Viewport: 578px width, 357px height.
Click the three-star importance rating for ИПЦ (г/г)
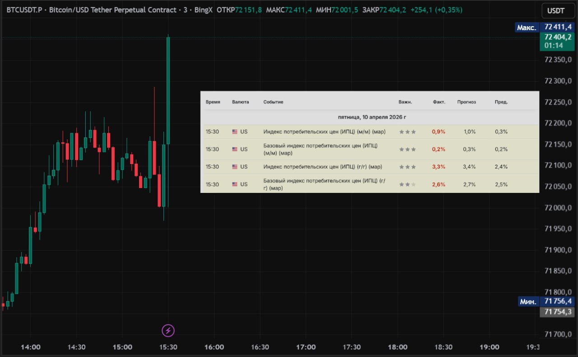tap(407, 167)
